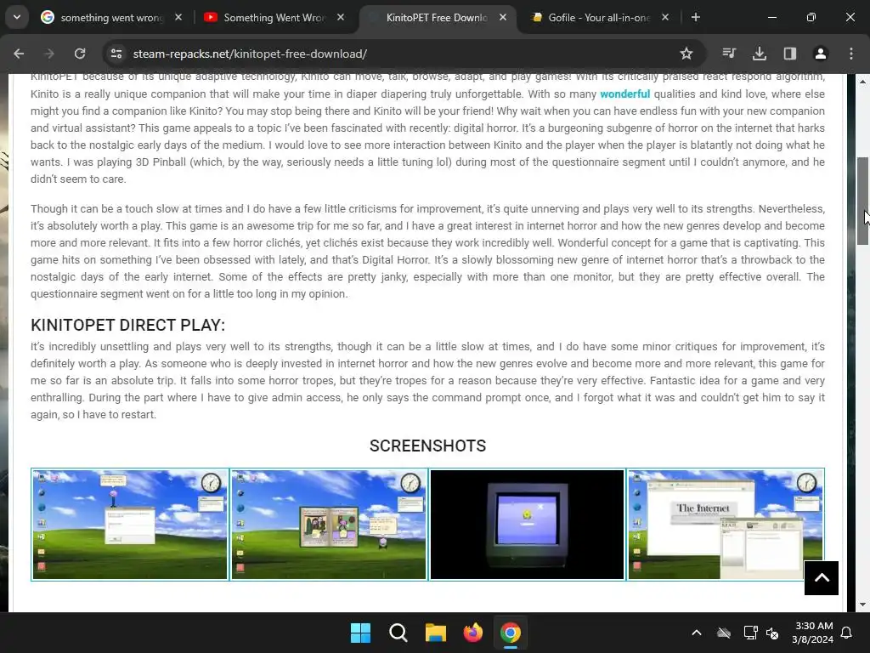Open the clock showing 3:30 AM
The image size is (870, 653).
812,633
